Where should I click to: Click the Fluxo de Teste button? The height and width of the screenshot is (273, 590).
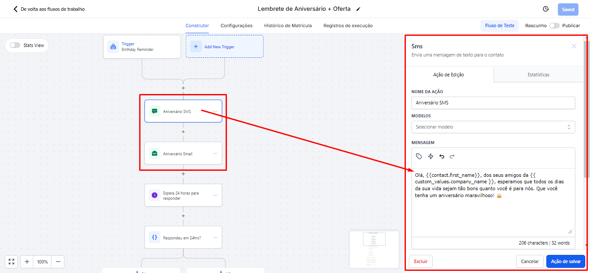click(x=499, y=25)
